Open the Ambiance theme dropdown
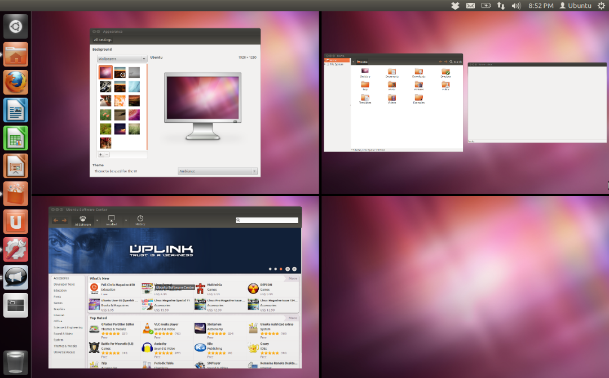609x378 pixels. click(x=218, y=171)
